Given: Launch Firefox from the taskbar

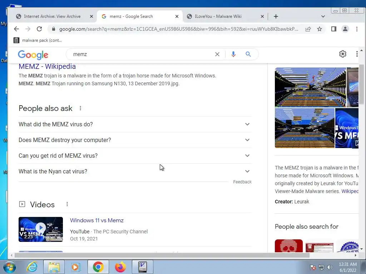Looking at the screenshot, I should pos(120,267).
